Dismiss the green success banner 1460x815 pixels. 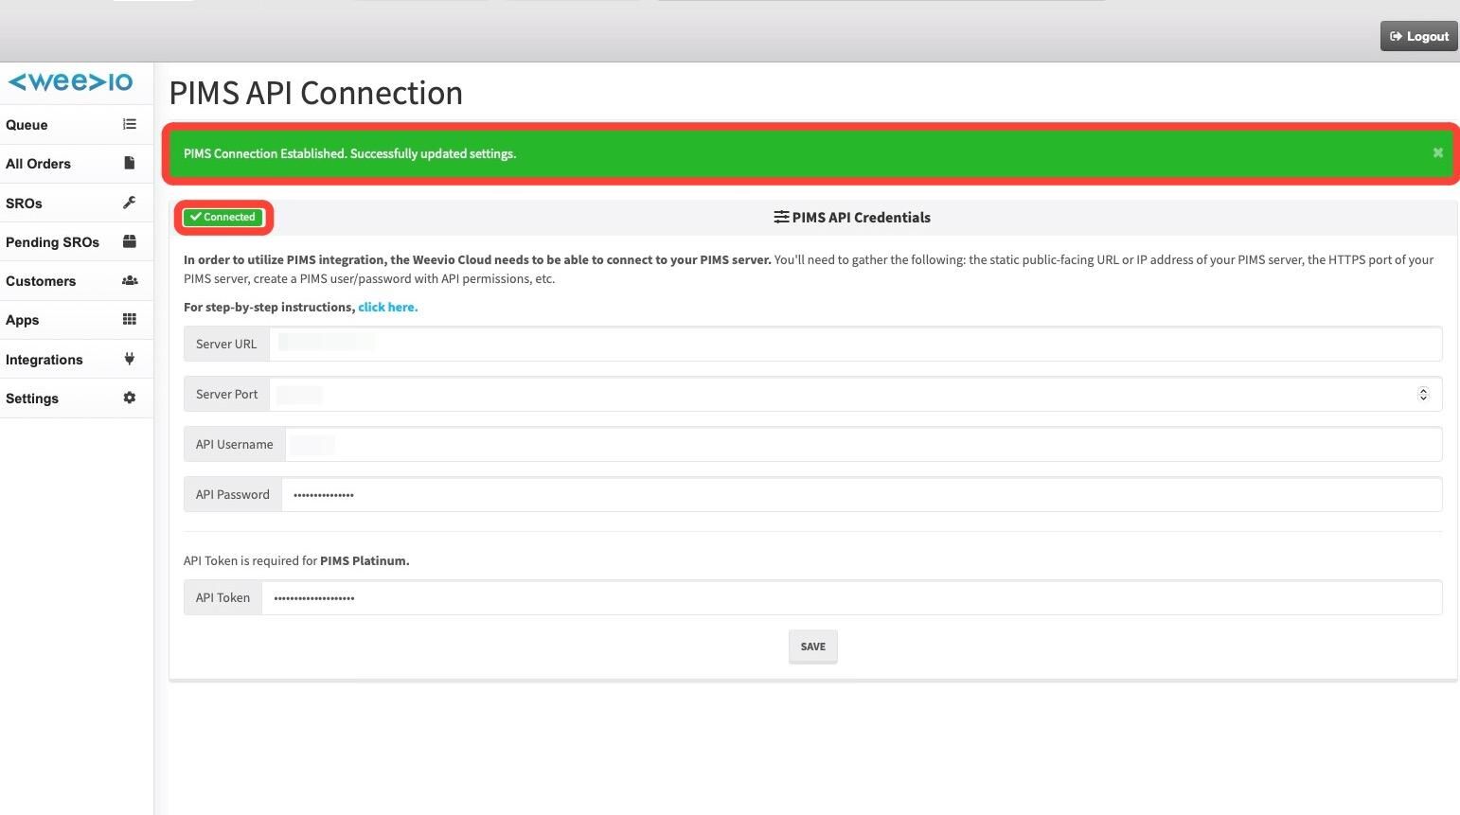(1437, 152)
